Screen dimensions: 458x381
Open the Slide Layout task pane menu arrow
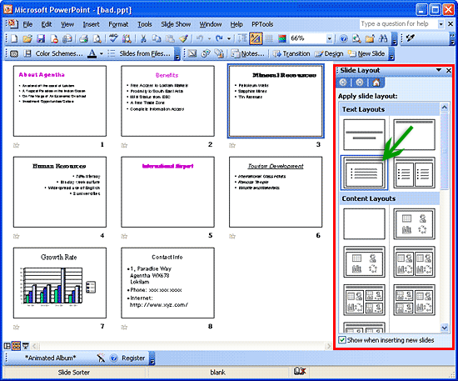pos(438,70)
